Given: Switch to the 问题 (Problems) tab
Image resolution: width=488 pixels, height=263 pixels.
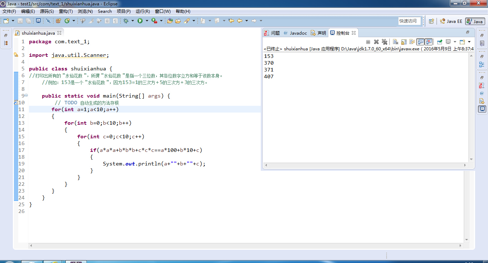Looking at the screenshot, I should [x=272, y=33].
